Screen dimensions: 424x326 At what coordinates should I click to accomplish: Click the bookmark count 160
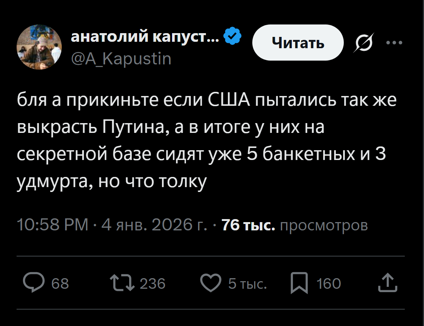329,283
